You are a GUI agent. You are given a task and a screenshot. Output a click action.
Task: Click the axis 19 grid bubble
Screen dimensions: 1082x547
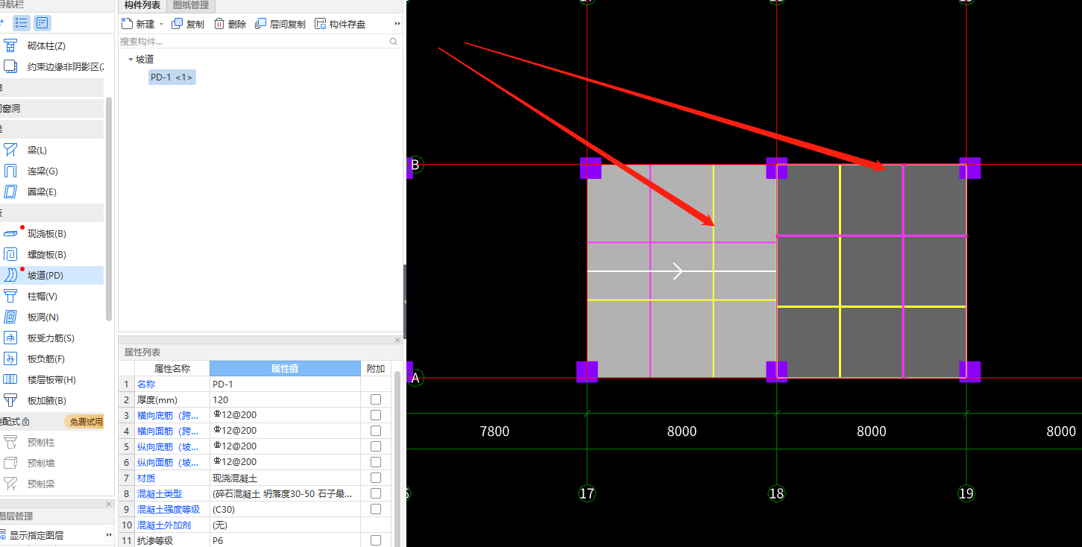(x=966, y=493)
